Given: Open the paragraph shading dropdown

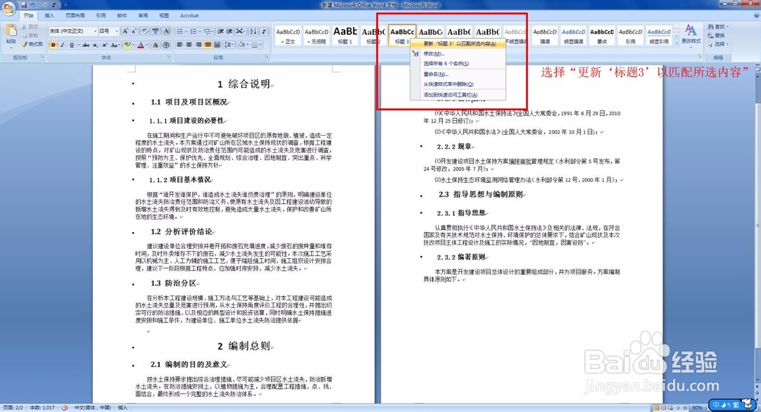Looking at the screenshot, I should [x=247, y=45].
